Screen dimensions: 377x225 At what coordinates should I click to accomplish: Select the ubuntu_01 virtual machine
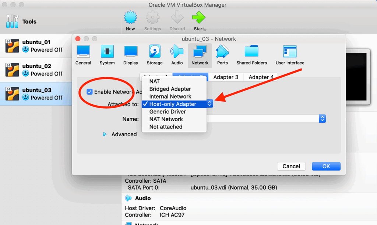pos(36,46)
